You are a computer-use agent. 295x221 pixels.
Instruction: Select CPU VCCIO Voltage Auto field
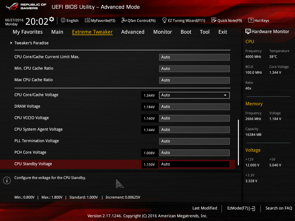194,118
